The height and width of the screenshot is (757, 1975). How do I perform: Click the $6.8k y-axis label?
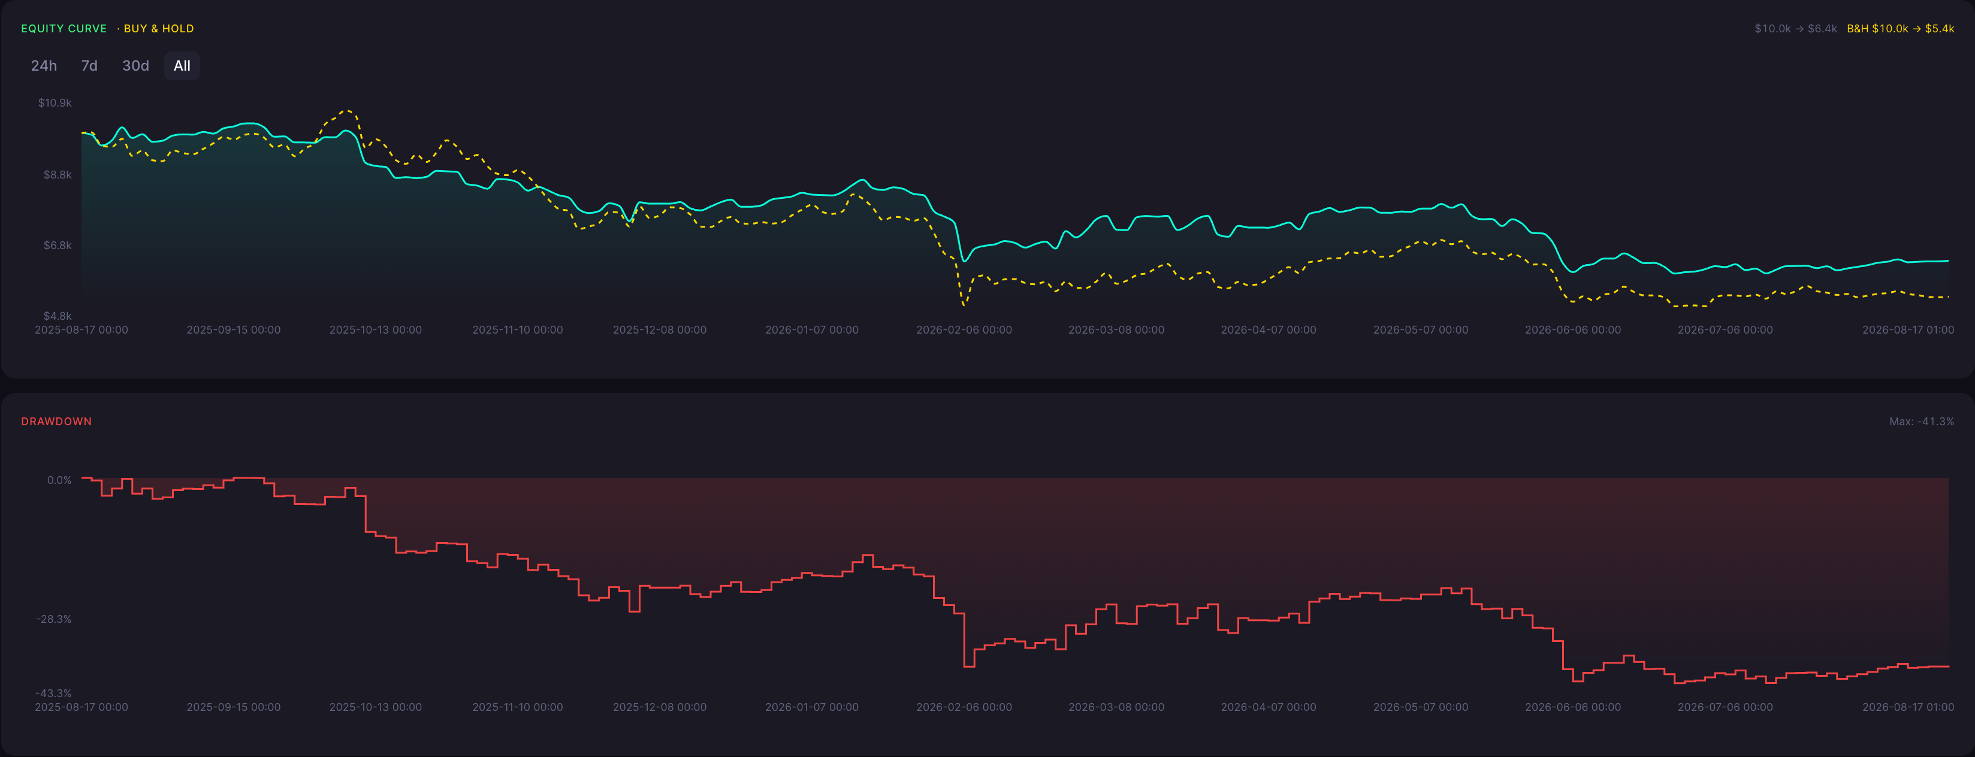point(58,245)
